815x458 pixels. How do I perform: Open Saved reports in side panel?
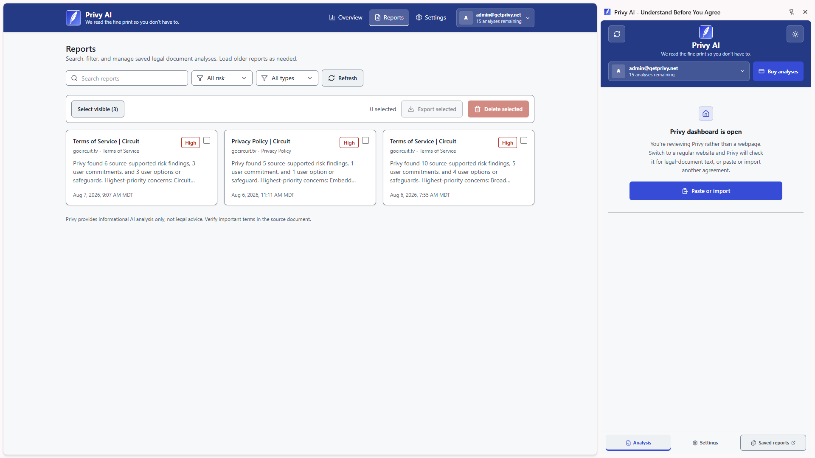pyautogui.click(x=773, y=443)
